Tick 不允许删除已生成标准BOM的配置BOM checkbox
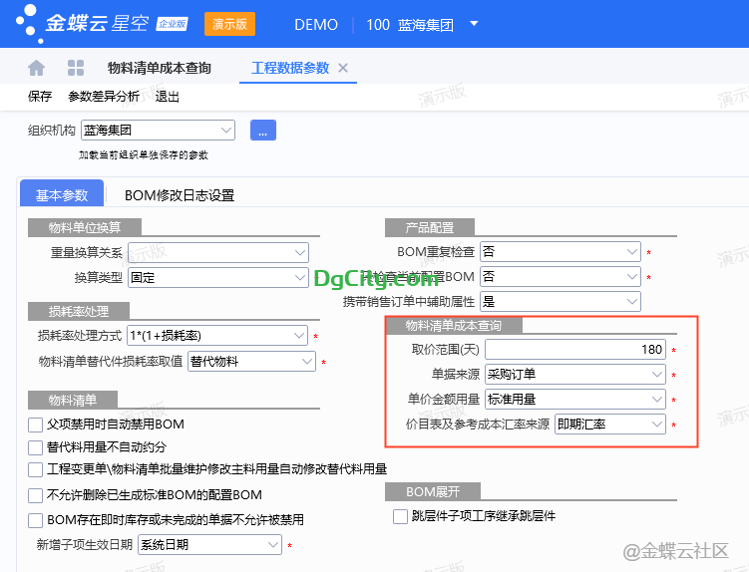The image size is (749, 572). click(x=37, y=494)
